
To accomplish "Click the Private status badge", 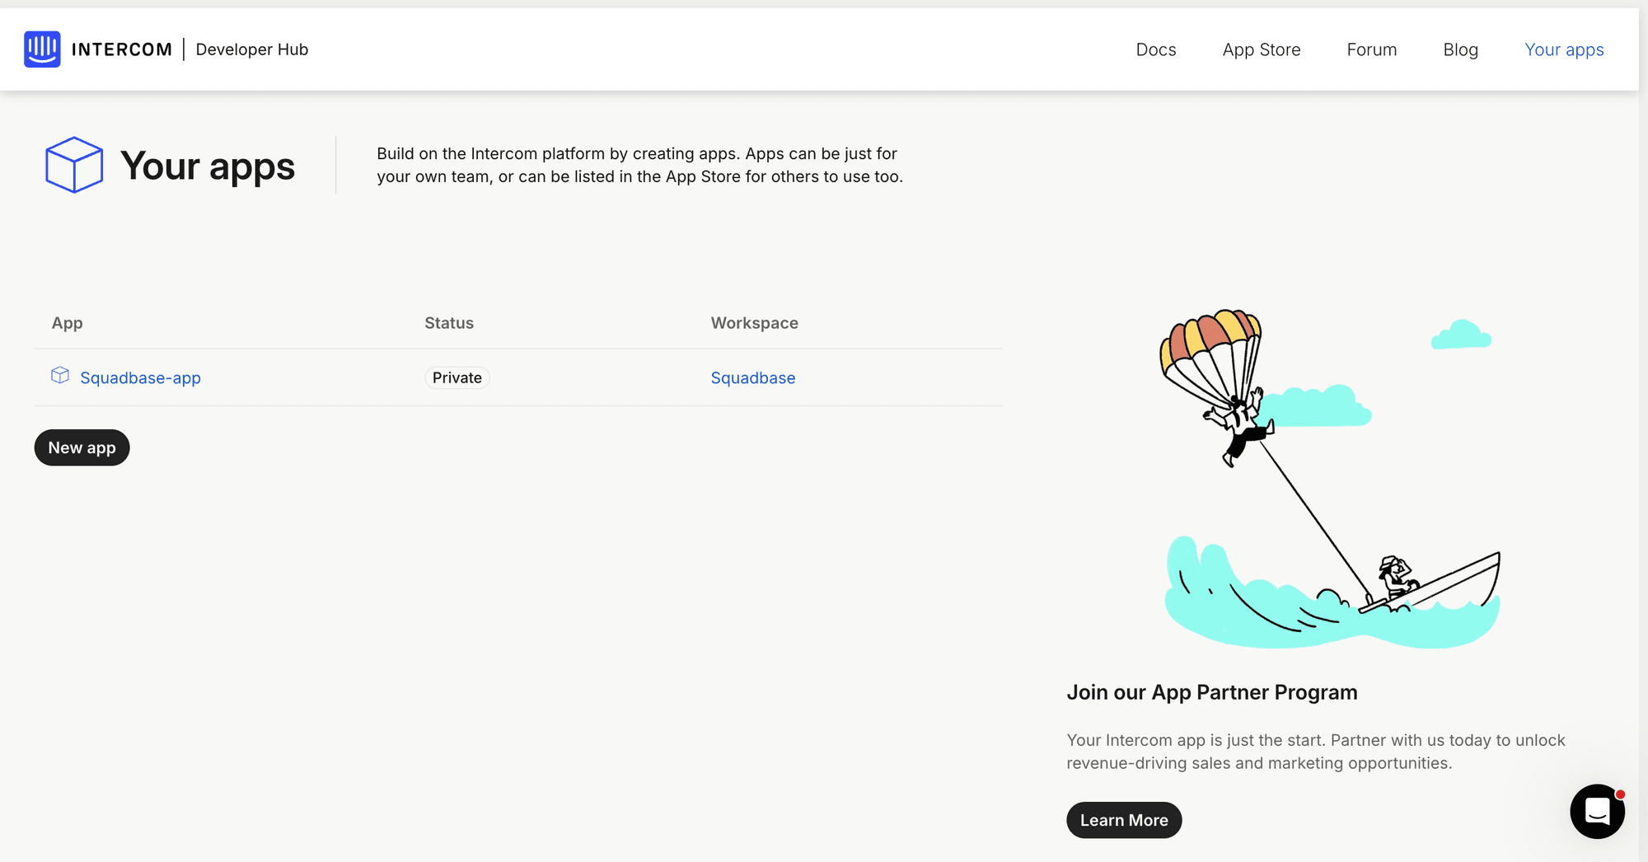I will point(456,377).
